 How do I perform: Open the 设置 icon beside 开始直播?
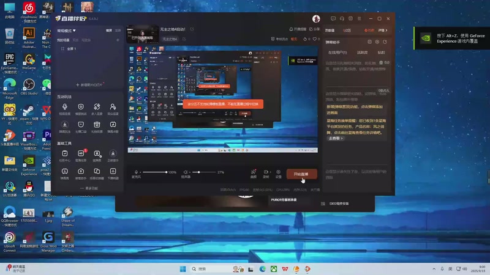[278, 174]
